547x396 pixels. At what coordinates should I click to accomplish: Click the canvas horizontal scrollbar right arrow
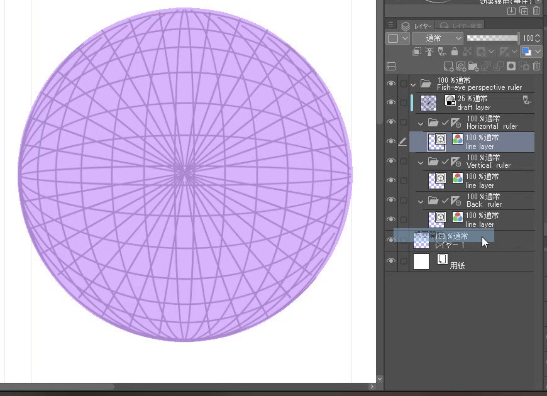coord(372,386)
